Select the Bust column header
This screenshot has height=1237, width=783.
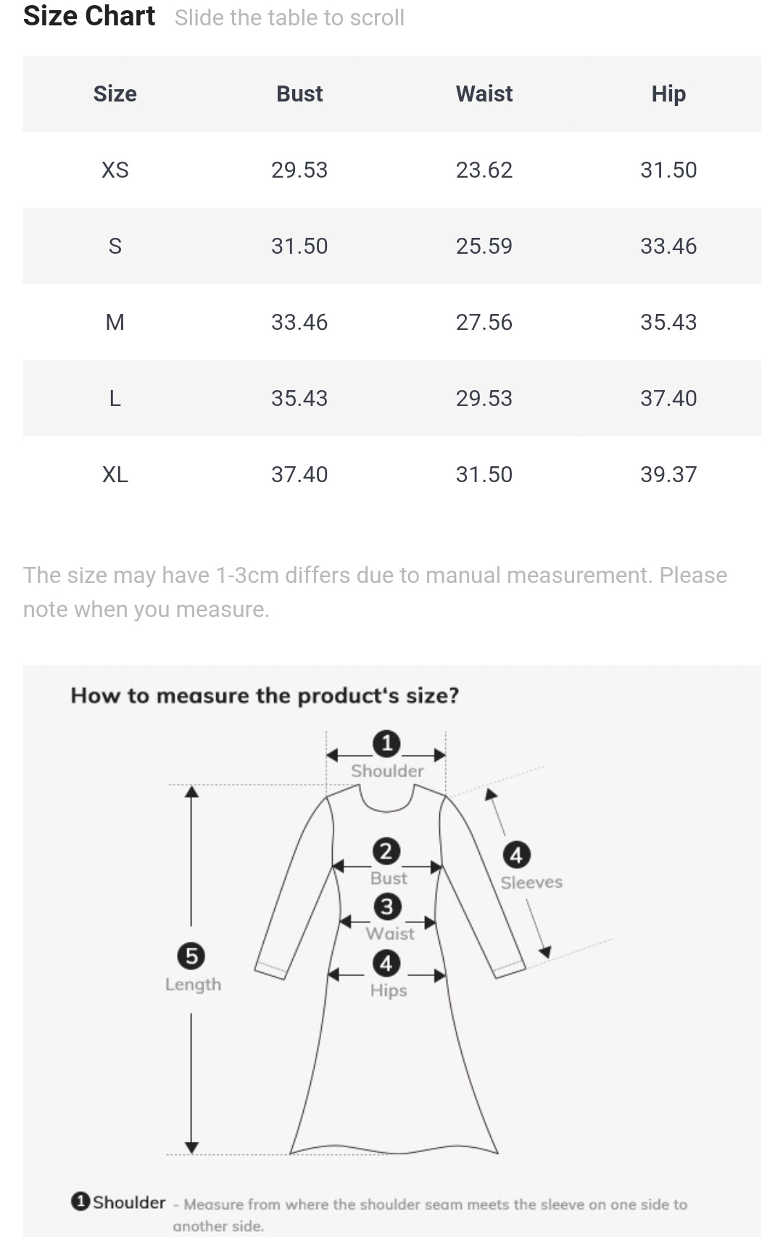(x=299, y=94)
